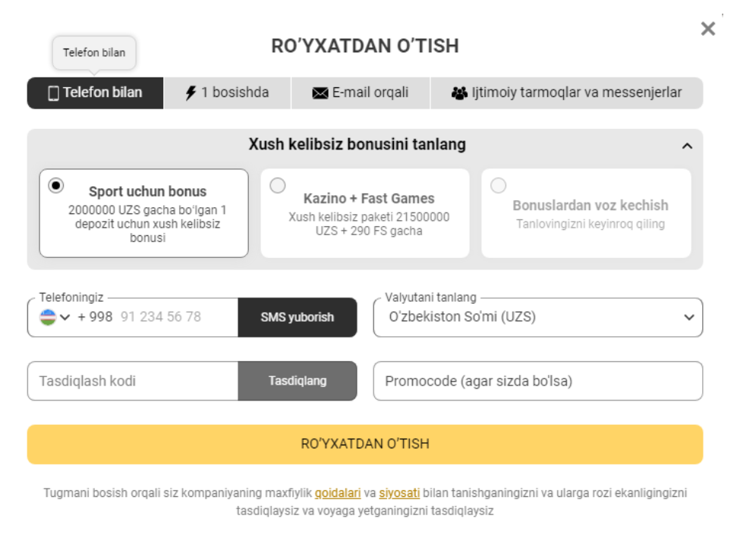This screenshot has height=544, width=740.
Task: Collapse the Xush kelibsiz bonusini tanlang section
Action: click(x=687, y=146)
